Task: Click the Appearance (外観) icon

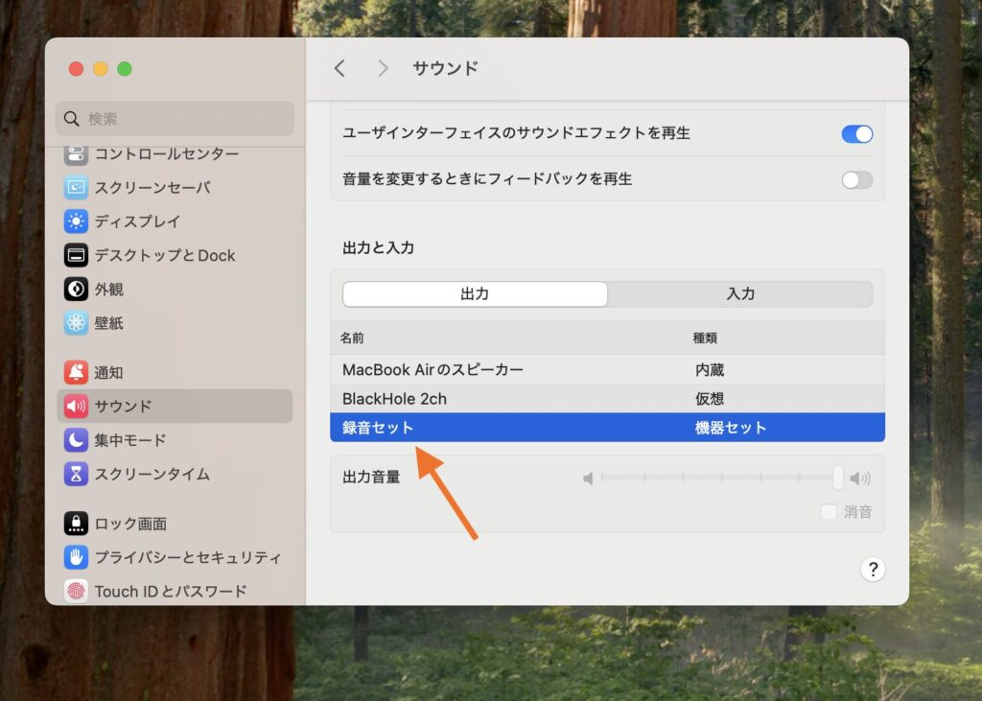Action: pyautogui.click(x=76, y=289)
